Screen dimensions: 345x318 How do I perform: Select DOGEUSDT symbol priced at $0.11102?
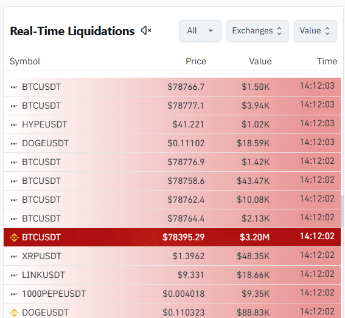tap(45, 143)
